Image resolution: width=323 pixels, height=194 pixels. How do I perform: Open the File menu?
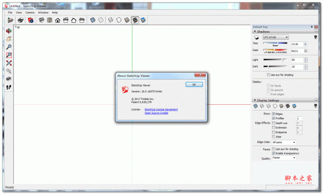click(10, 12)
